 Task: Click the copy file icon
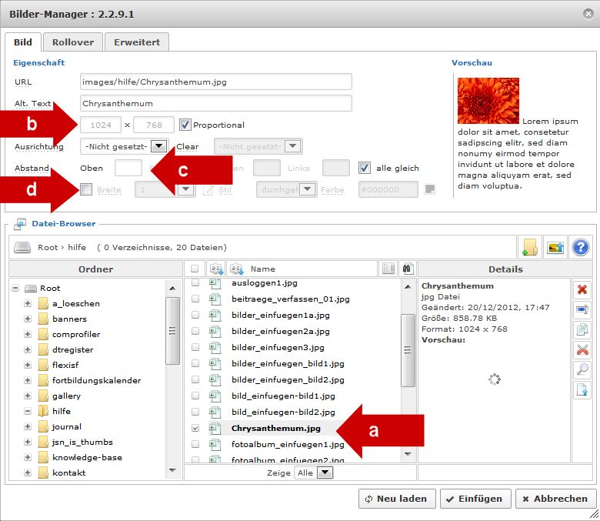[582, 329]
